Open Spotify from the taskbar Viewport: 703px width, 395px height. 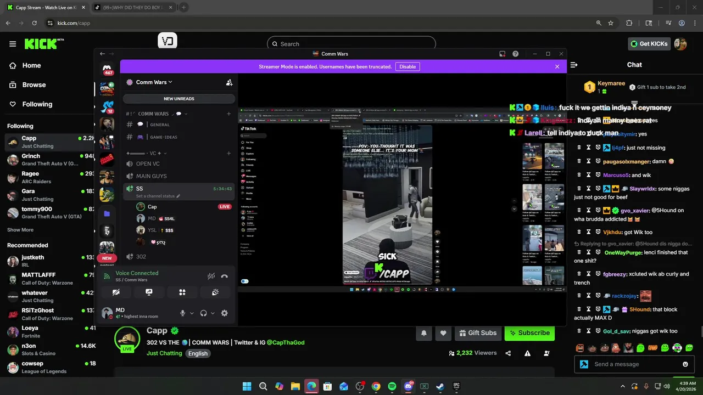click(x=392, y=386)
